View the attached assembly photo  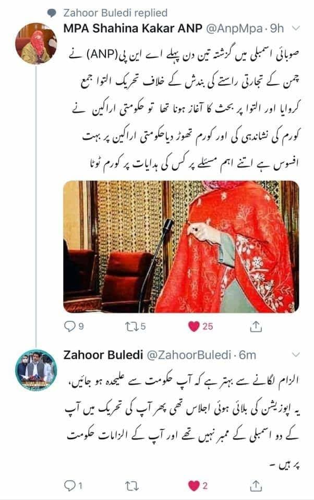point(181,246)
